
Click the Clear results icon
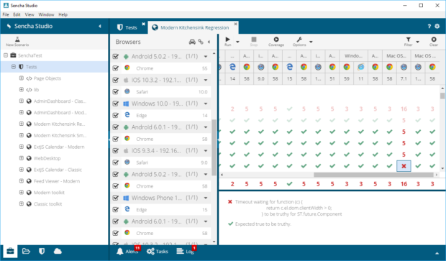coord(434,40)
